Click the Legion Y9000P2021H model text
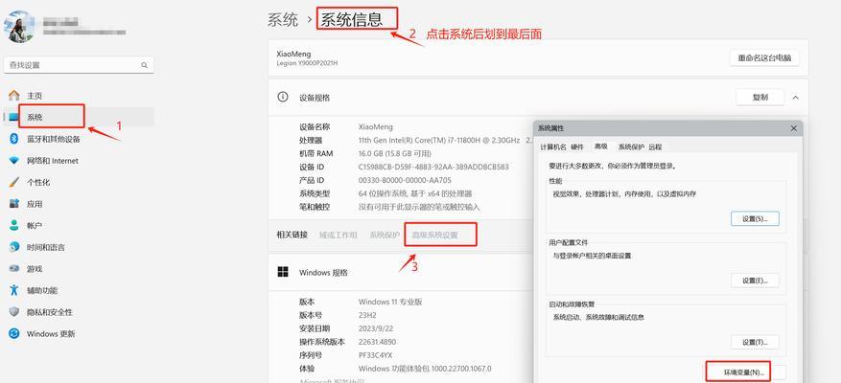Viewport: 841px width, 383px height. coord(307,63)
